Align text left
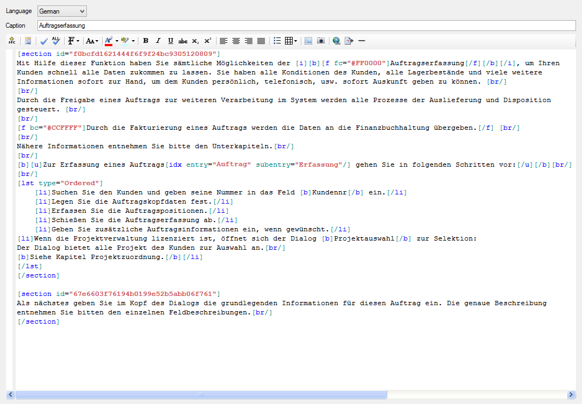 coord(224,41)
